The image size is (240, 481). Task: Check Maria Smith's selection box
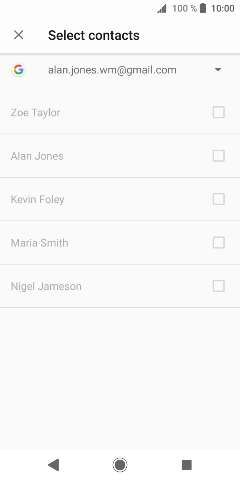point(219,243)
